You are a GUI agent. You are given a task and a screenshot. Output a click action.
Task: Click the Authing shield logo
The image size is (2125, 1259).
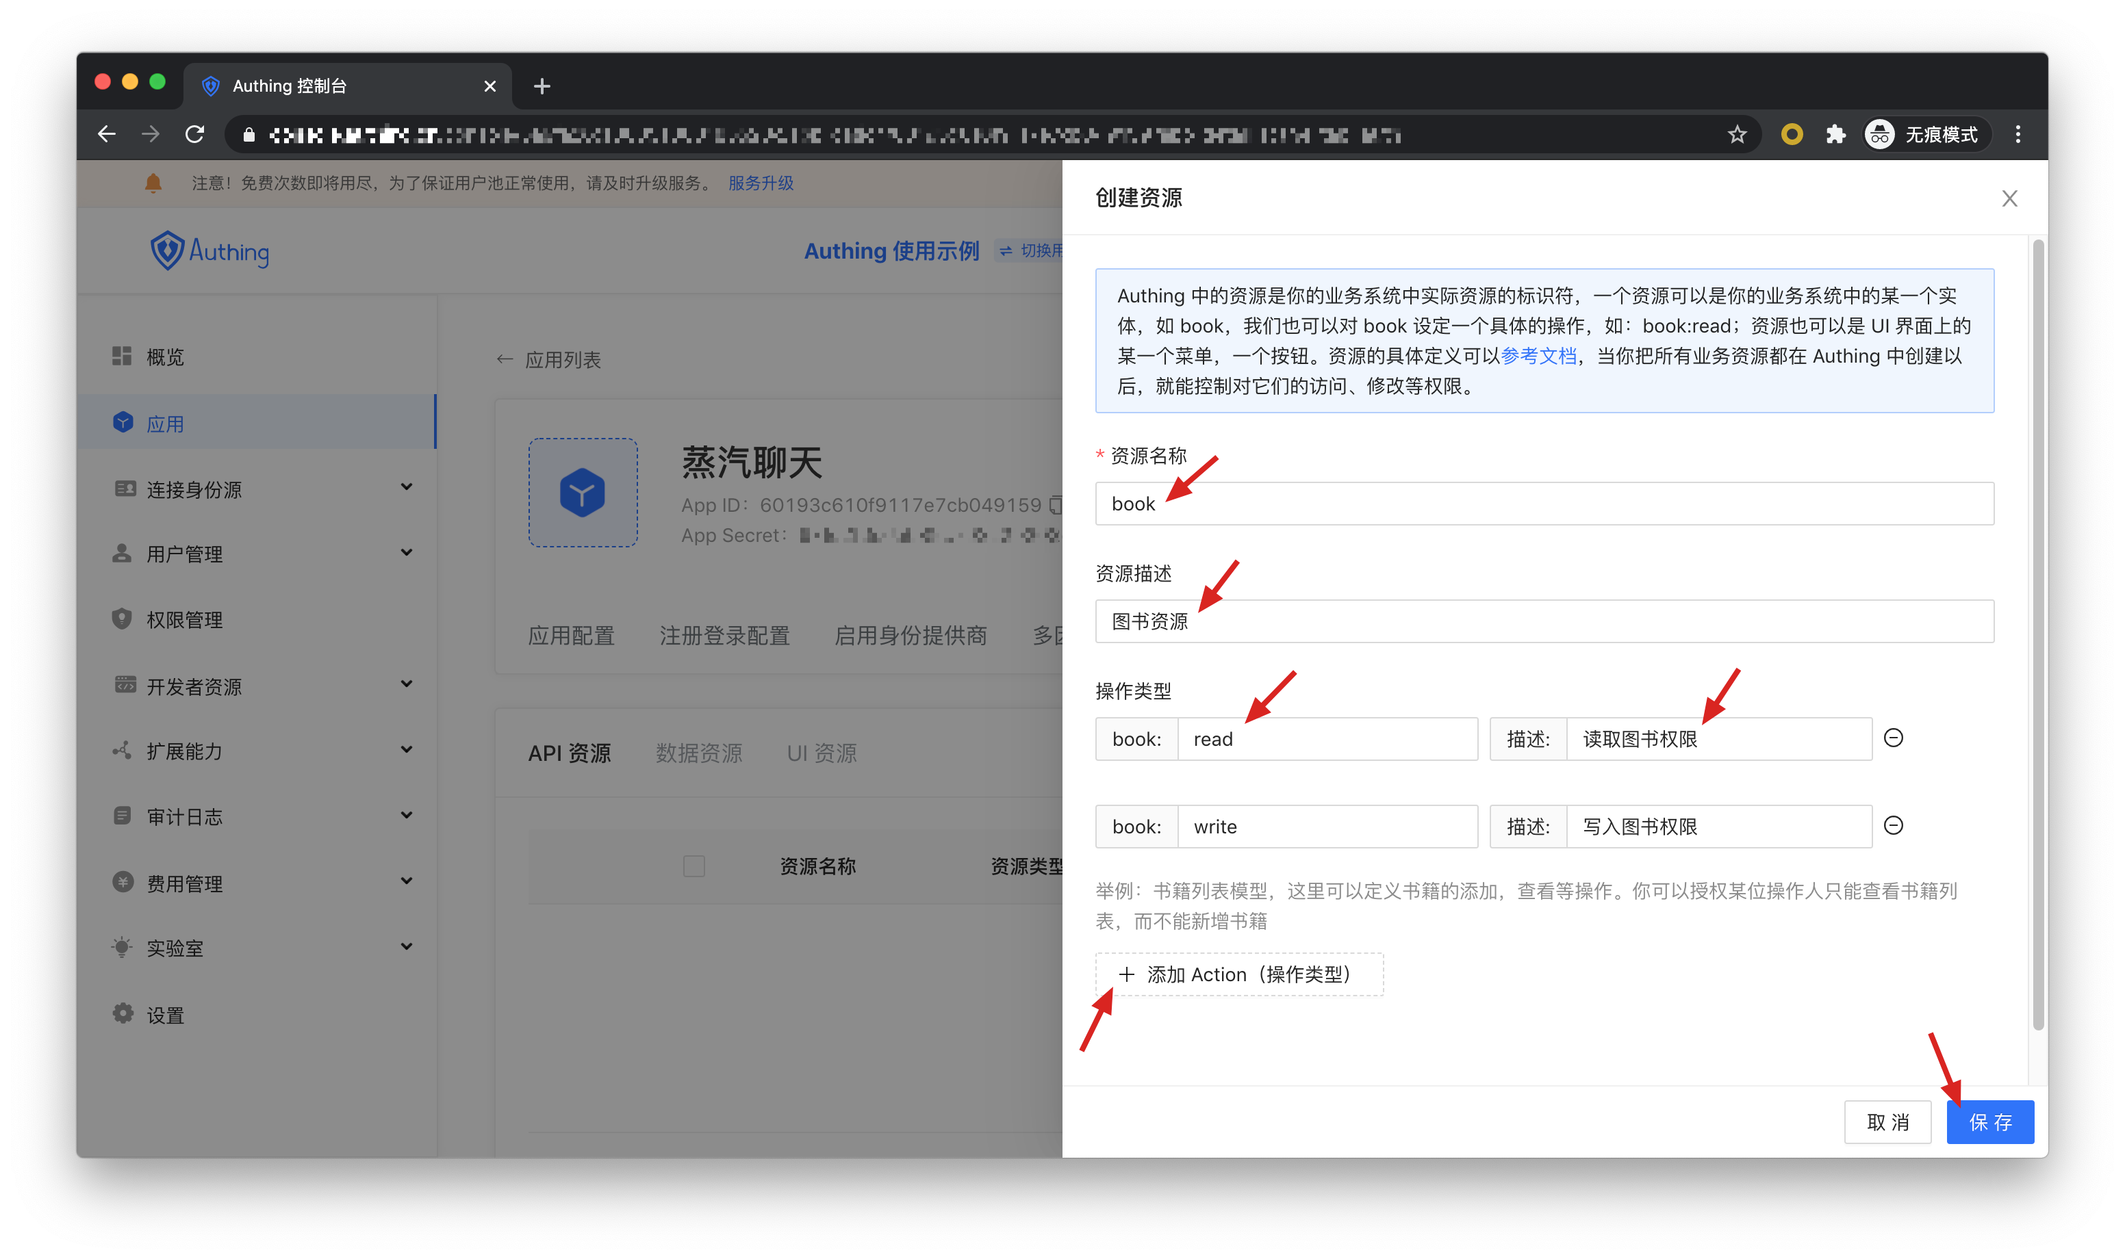point(167,250)
